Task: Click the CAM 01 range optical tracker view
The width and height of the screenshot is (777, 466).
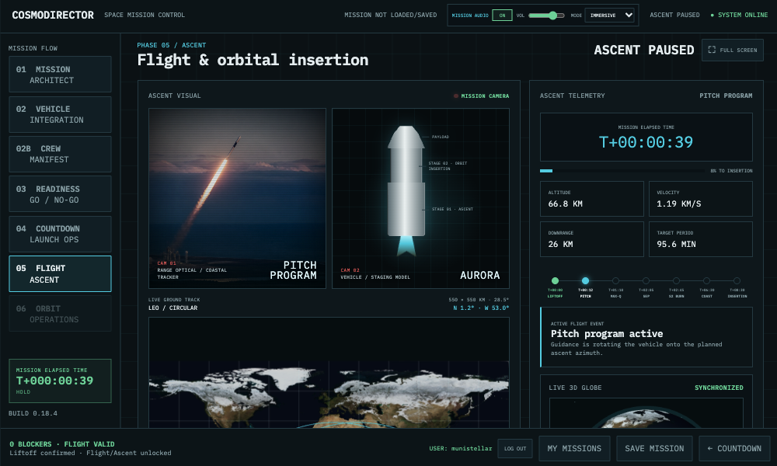Action: [237, 198]
